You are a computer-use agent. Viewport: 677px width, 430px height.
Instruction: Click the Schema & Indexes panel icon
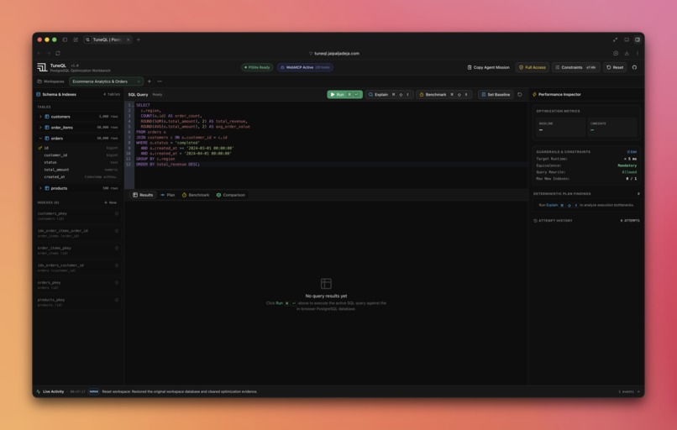pos(39,94)
